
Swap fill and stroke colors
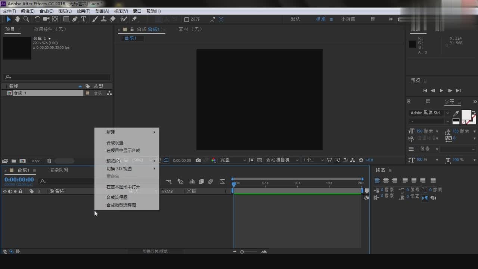[474, 112]
